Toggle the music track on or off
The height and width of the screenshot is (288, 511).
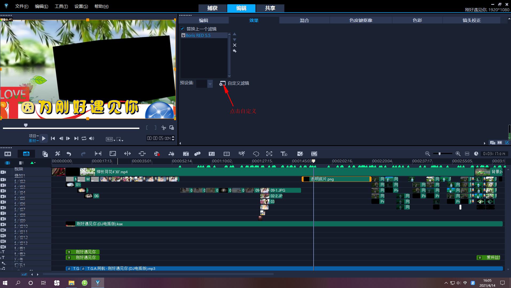[x=3, y=268]
